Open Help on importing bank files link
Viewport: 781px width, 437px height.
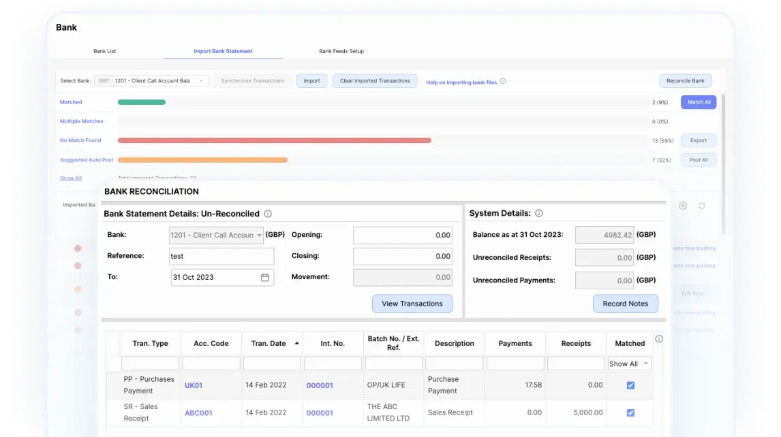[461, 82]
